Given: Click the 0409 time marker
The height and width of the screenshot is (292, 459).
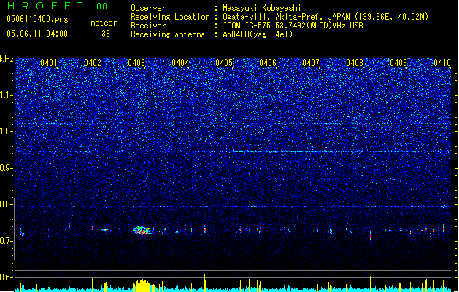Looking at the screenshot, I should click(x=398, y=63).
